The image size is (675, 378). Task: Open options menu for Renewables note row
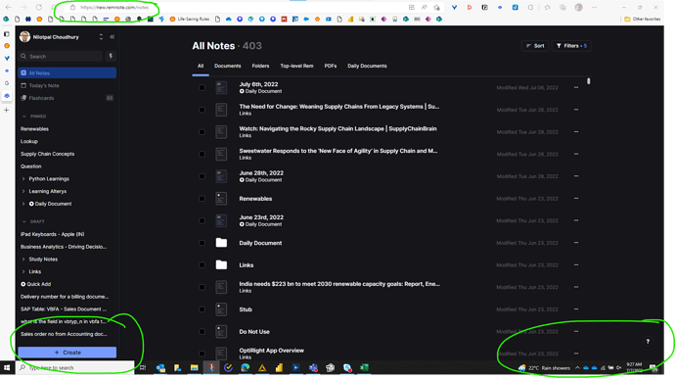click(576, 198)
